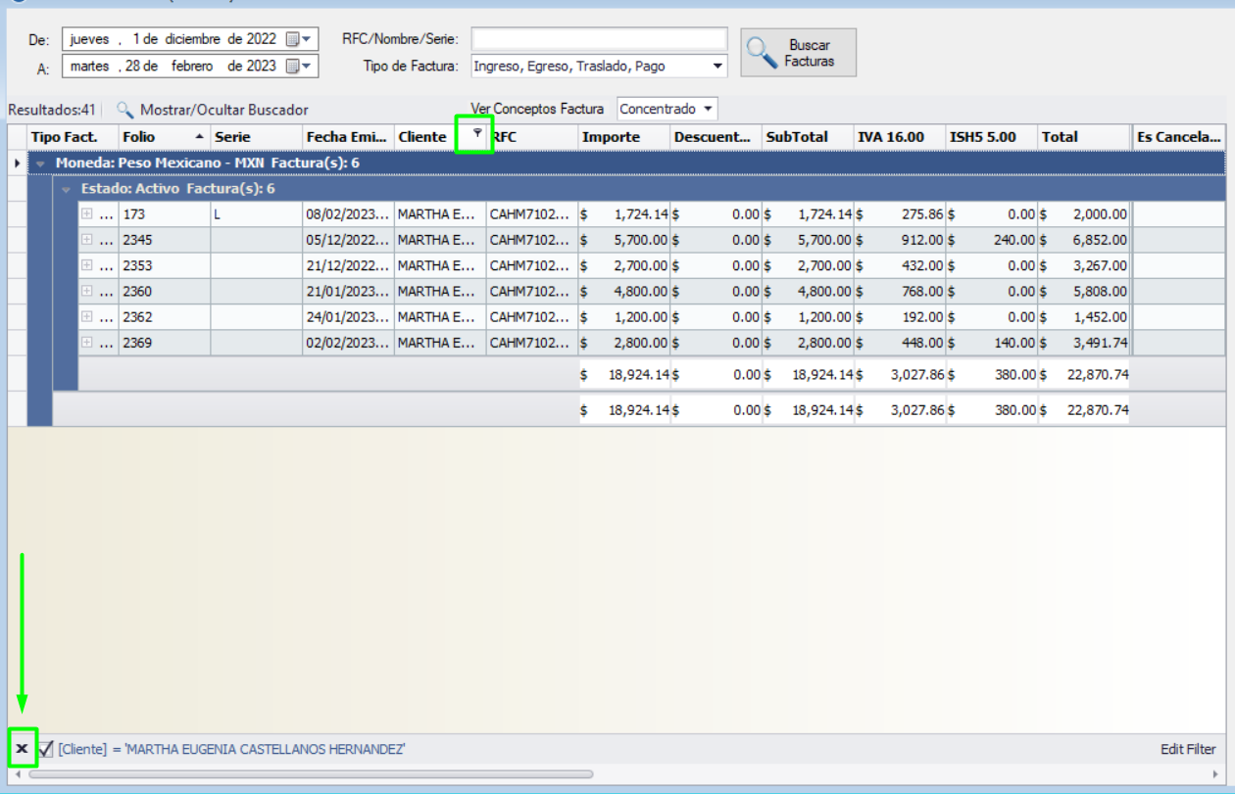Expand details for folio 2345 row
Image resolution: width=1235 pixels, height=794 pixels.
(87, 240)
